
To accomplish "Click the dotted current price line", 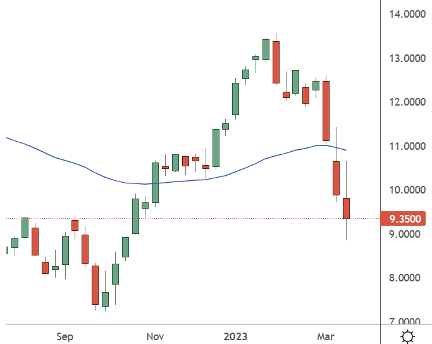I will [190, 218].
